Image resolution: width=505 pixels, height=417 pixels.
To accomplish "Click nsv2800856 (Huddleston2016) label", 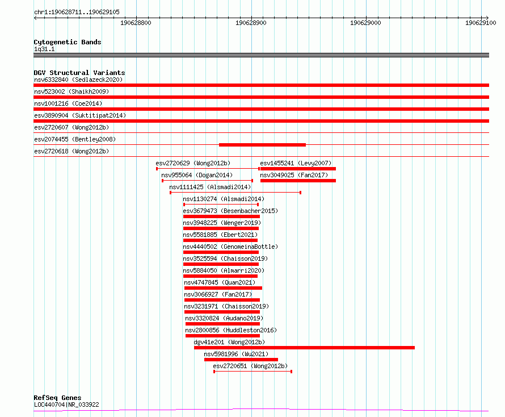I will click(231, 330).
